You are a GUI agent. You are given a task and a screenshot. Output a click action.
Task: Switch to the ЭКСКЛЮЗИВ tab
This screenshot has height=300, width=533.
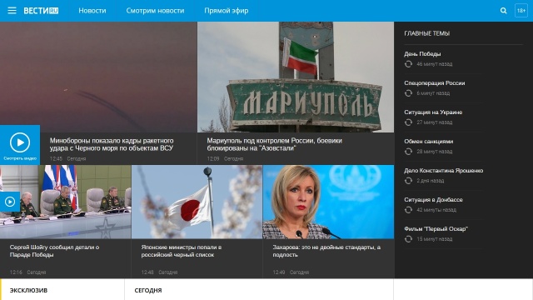point(28,290)
